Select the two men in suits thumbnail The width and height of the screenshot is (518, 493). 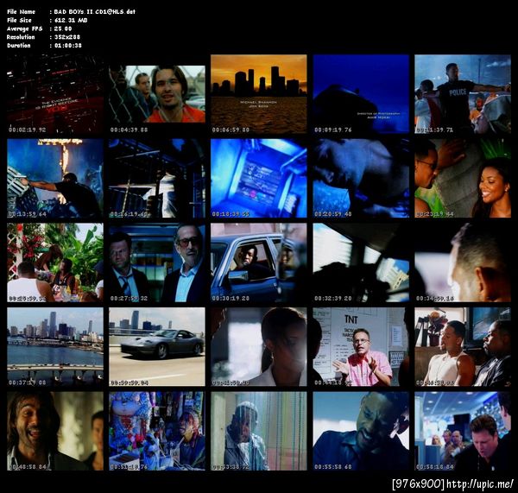[157, 262]
